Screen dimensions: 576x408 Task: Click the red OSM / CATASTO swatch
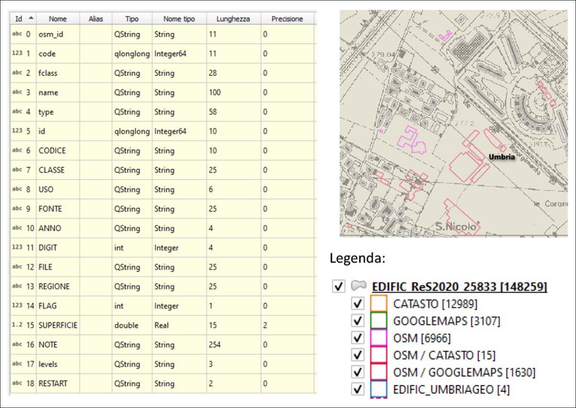(x=379, y=355)
